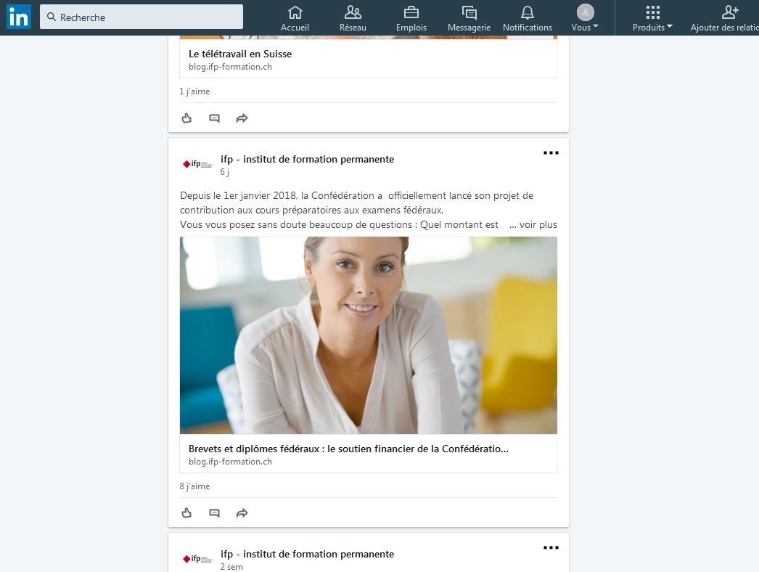Share the federal diplomas post
The height and width of the screenshot is (572, 759).
click(x=242, y=513)
